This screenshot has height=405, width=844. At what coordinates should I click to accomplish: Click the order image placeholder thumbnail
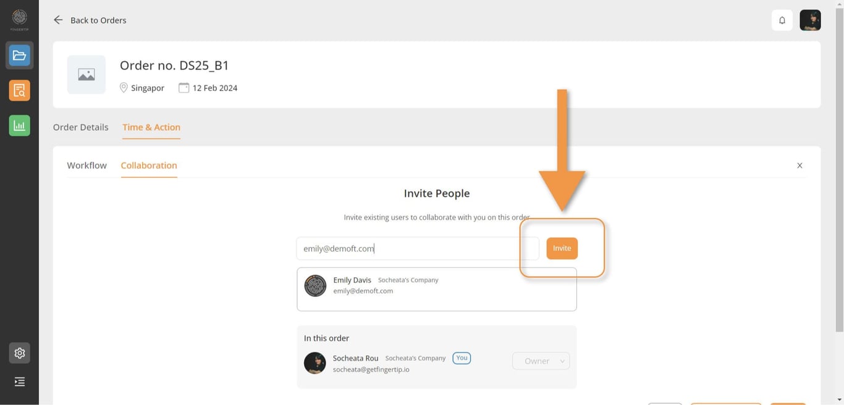[x=86, y=74]
